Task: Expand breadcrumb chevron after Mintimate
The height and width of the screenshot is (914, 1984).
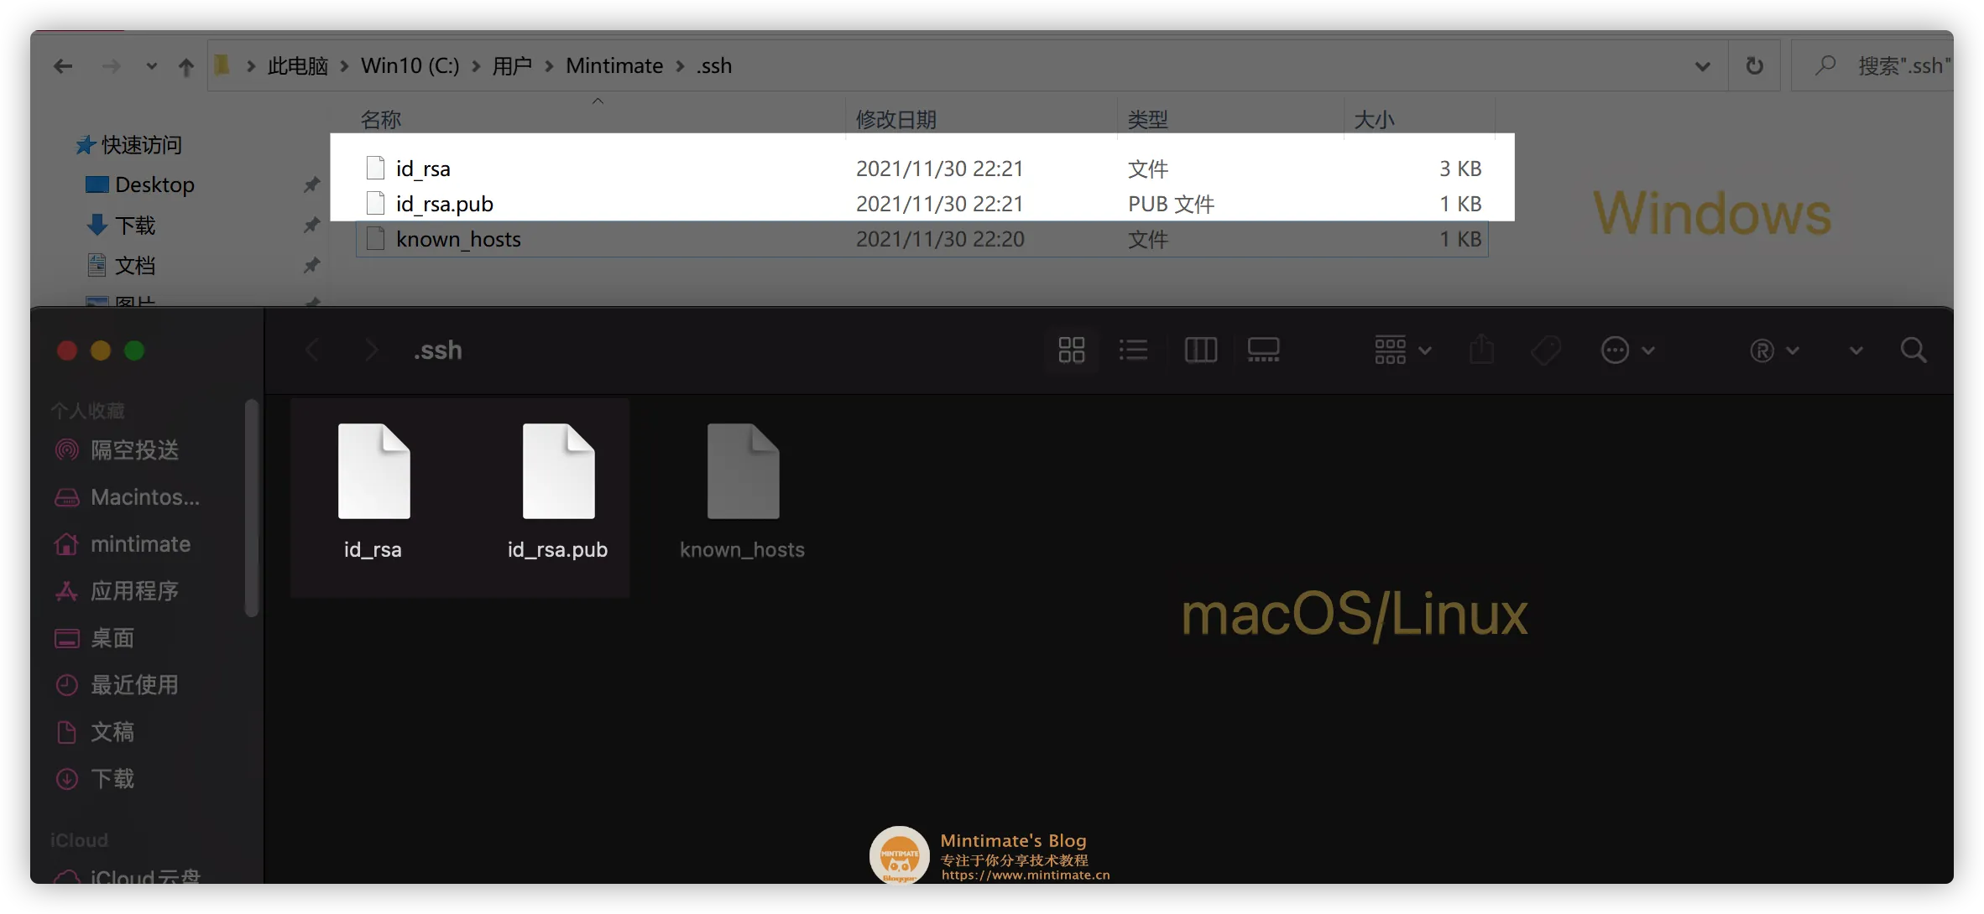Action: (680, 66)
